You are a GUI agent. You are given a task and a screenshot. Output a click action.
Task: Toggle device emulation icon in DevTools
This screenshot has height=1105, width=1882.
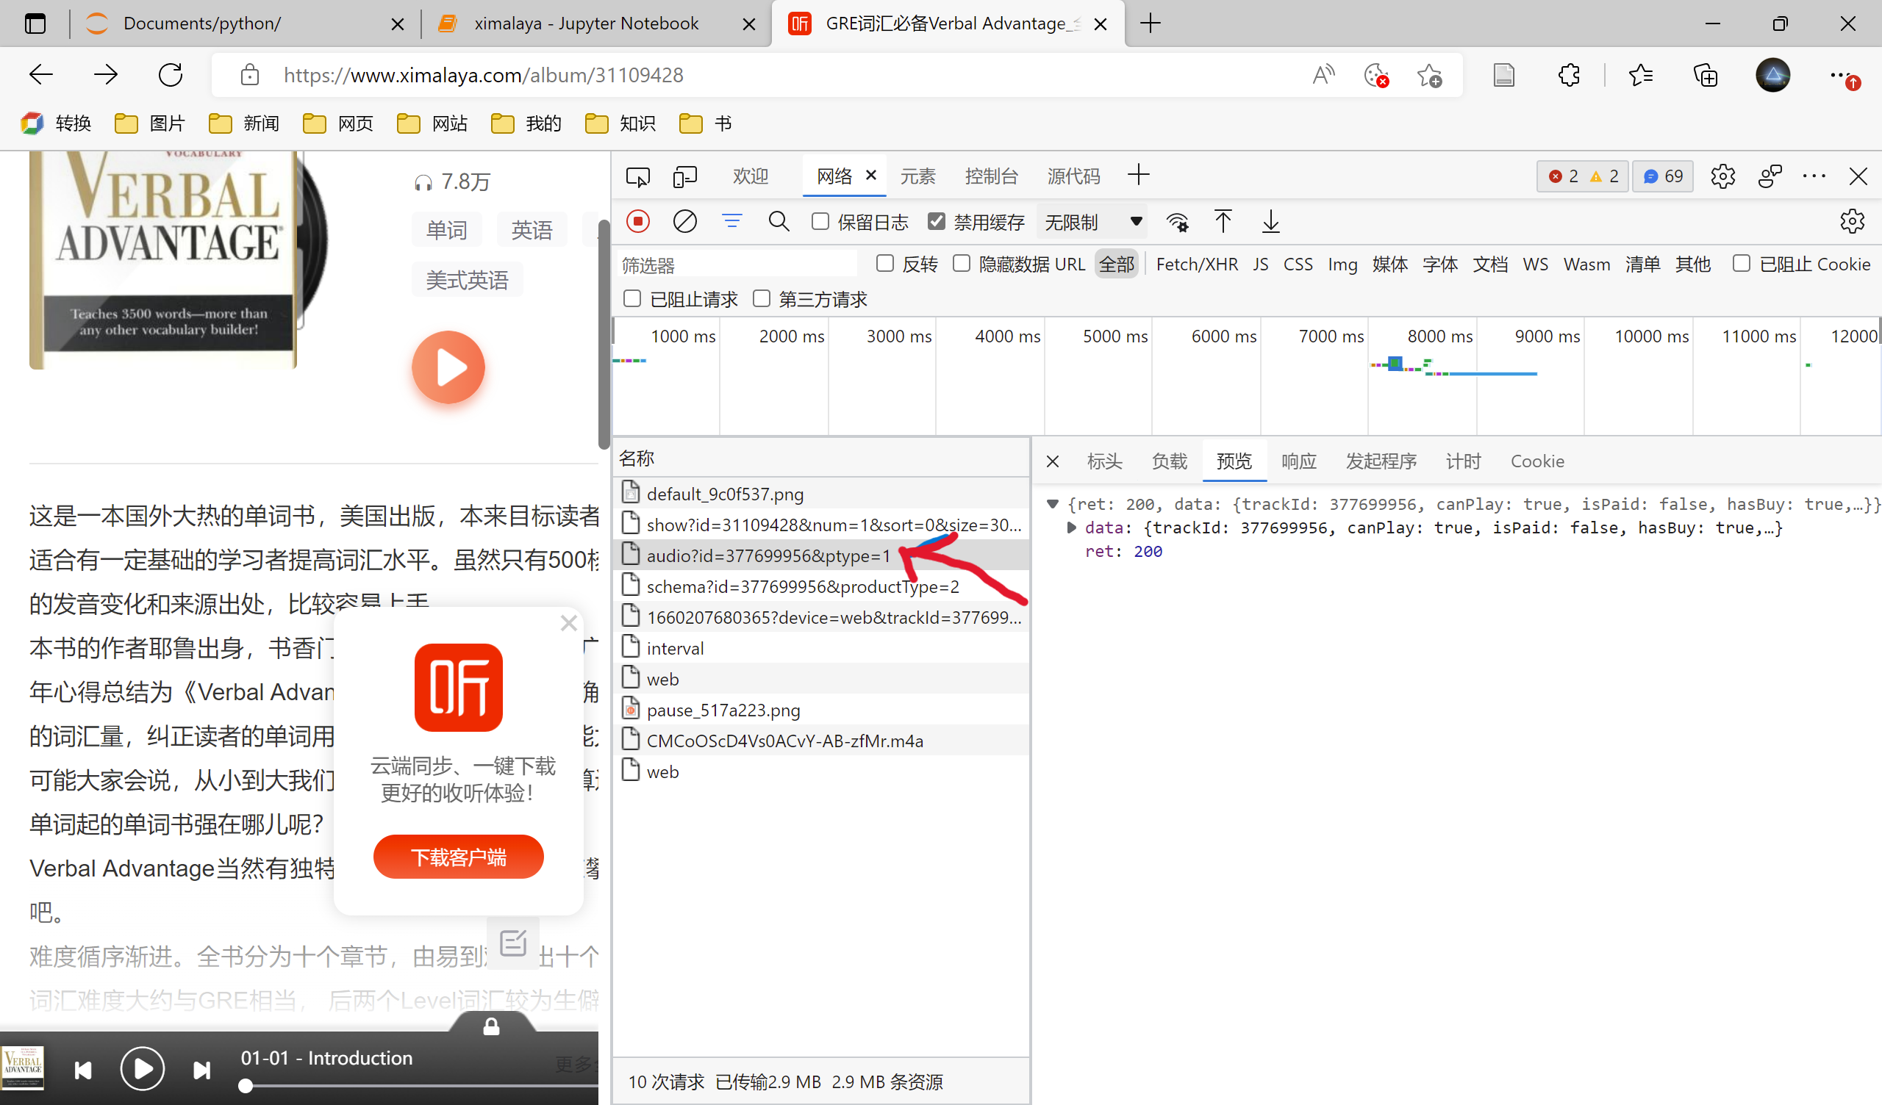pos(684,177)
